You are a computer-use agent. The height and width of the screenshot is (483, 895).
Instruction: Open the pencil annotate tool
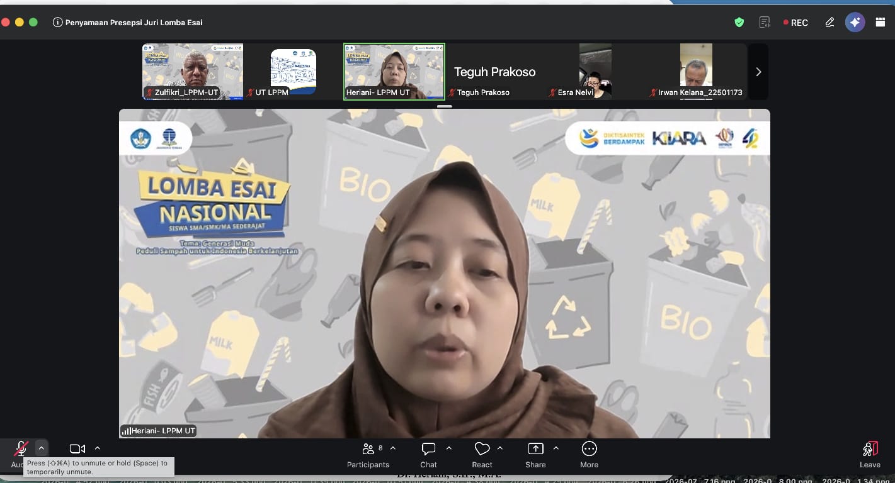click(829, 23)
